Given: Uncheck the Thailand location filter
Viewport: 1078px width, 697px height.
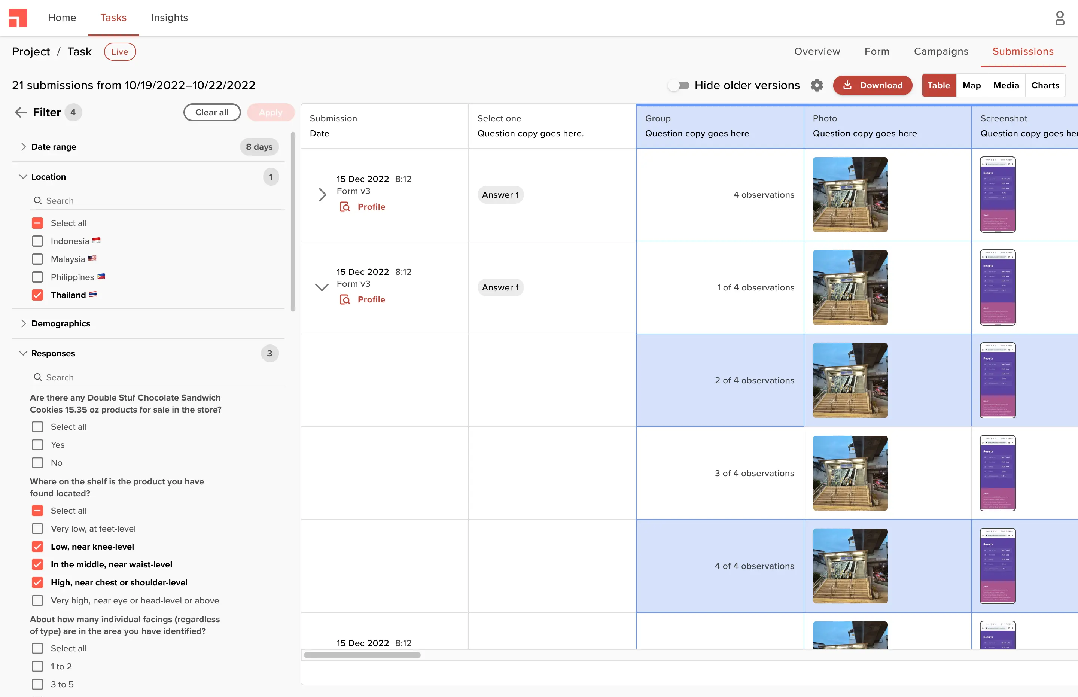Looking at the screenshot, I should [x=37, y=295].
